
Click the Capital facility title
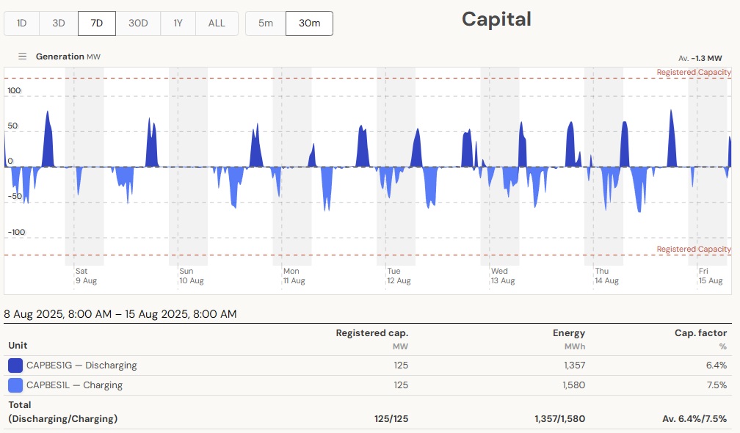pyautogui.click(x=496, y=19)
